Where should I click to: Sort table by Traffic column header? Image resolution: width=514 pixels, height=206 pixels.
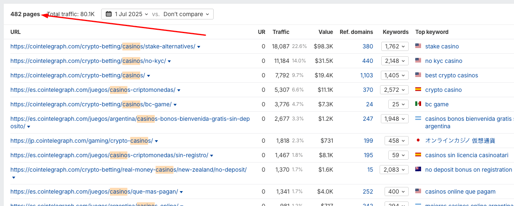coord(281,32)
